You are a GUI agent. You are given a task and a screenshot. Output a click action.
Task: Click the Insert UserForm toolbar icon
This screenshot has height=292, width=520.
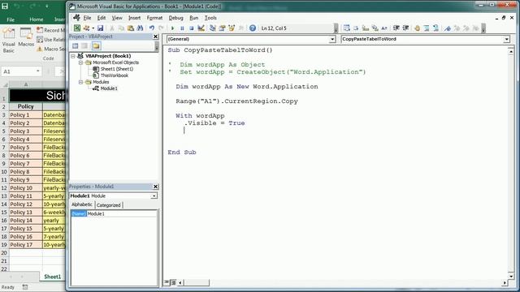coord(86,28)
